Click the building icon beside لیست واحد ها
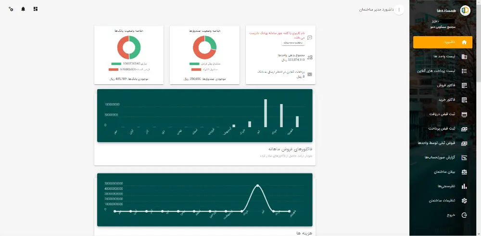The image size is (481, 236). 464,56
